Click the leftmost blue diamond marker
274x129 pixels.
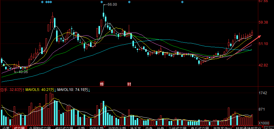pos(42,2)
